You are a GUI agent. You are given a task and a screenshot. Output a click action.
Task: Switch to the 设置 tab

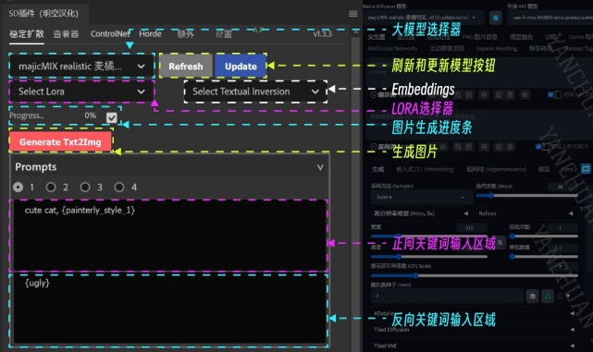(224, 34)
